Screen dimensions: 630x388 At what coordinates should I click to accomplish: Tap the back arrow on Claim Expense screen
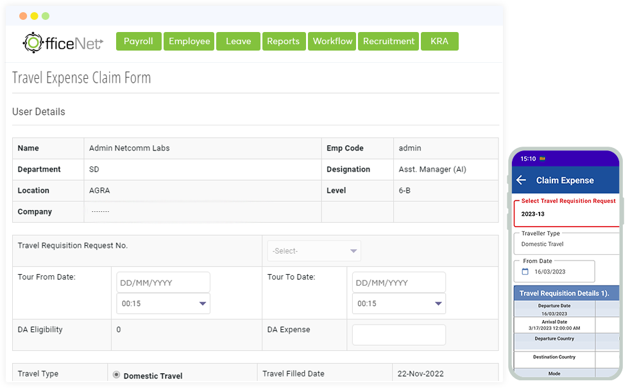[522, 180]
